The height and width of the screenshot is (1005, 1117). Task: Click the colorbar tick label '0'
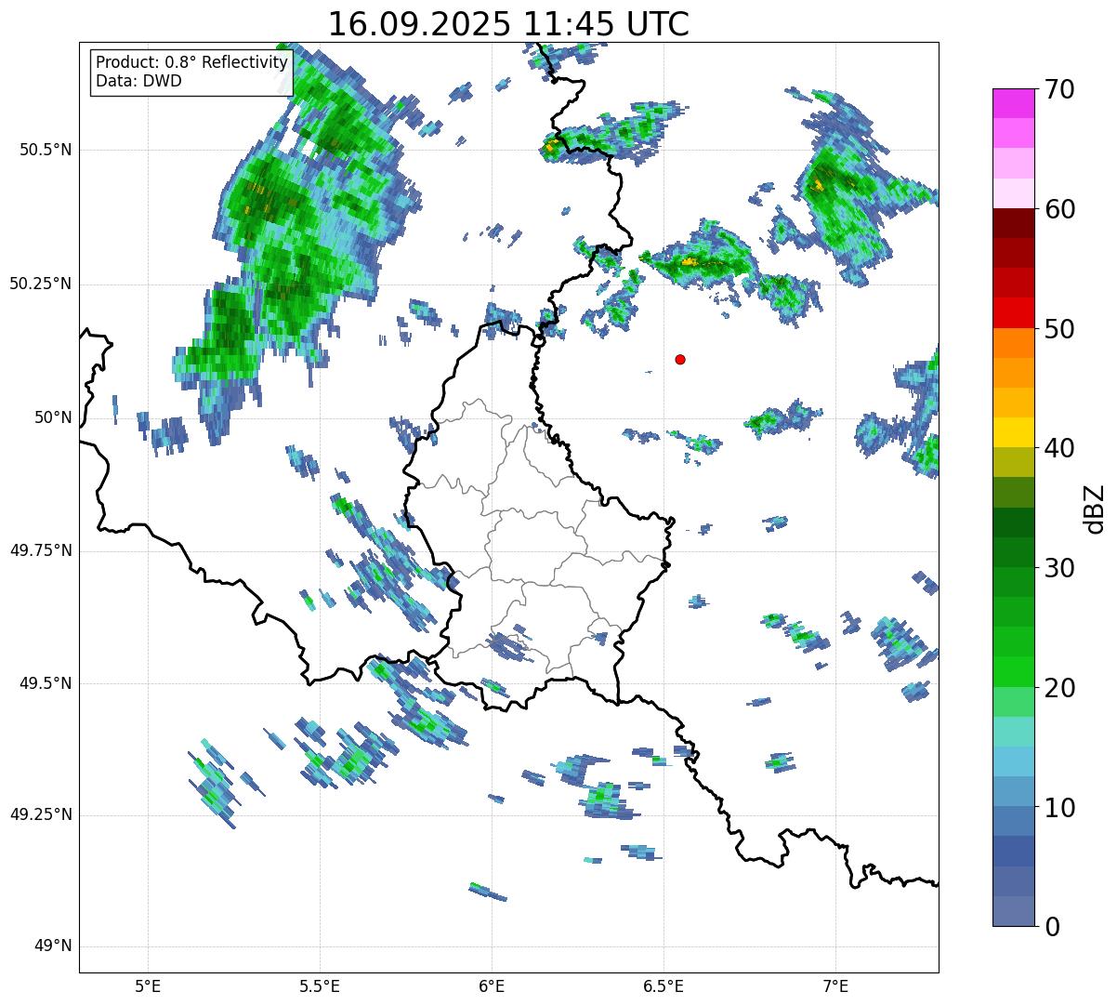(1051, 927)
